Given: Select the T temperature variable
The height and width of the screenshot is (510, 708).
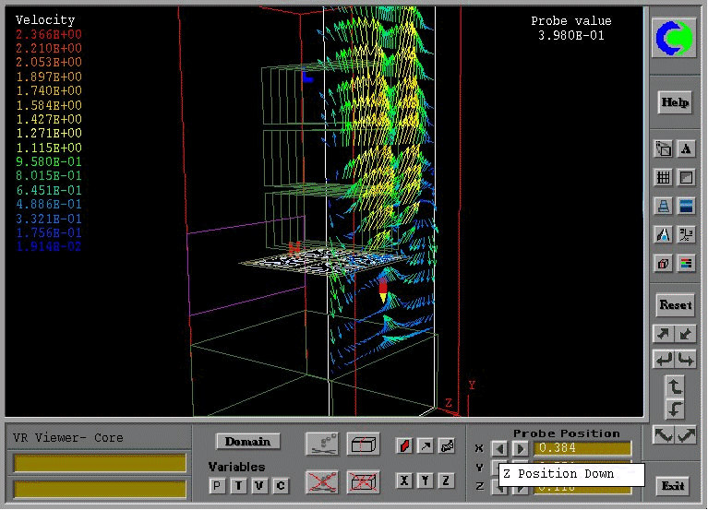Looking at the screenshot, I should point(238,485).
